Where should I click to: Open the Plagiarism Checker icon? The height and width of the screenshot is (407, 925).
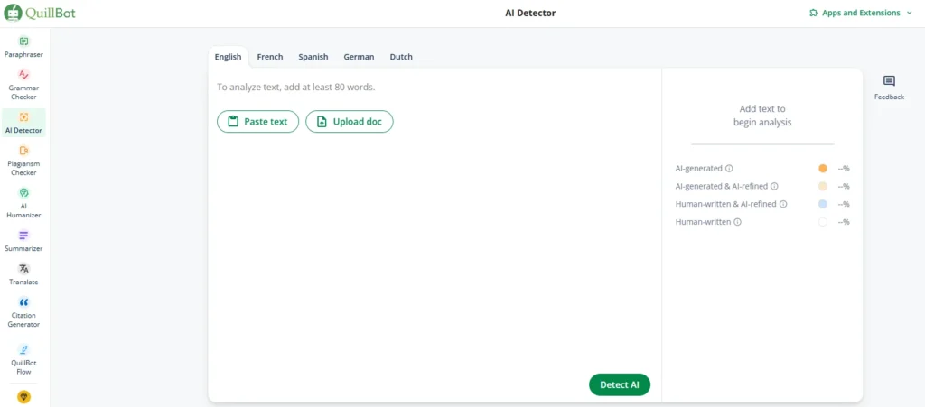coord(23,150)
